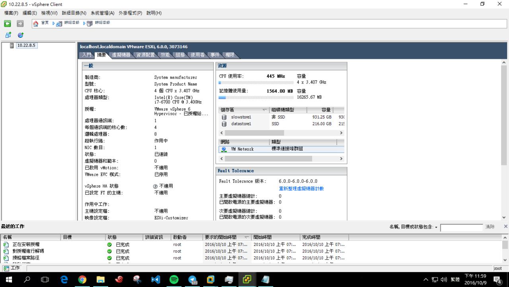Open the Windows Start menu
509x287 pixels.
pyautogui.click(x=9, y=279)
